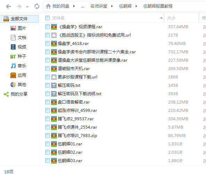
Task: Open the file 解压密码.txt
Action: coord(69,85)
